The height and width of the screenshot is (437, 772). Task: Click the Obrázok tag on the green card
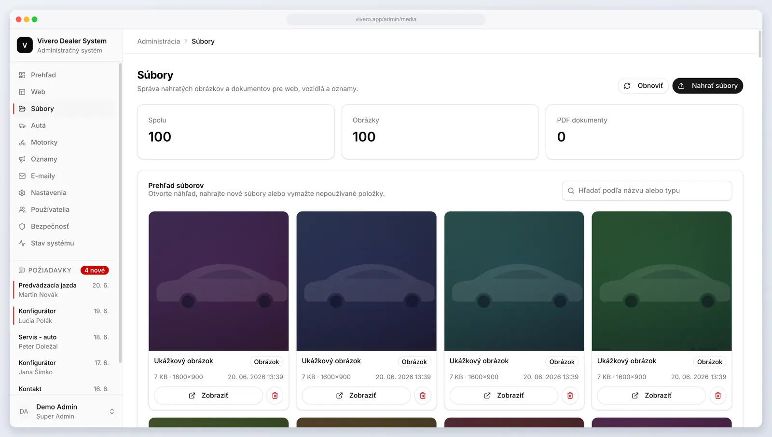pos(710,362)
